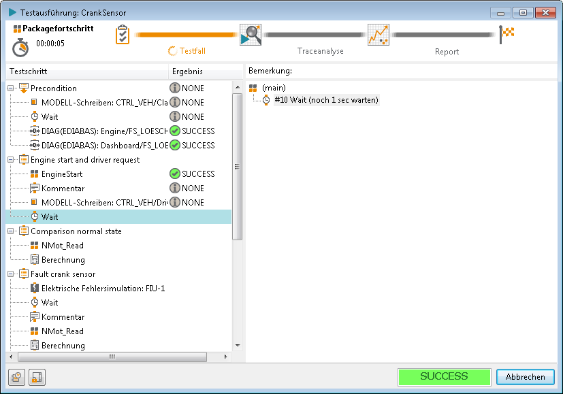Screen dimensions: 563x394
Task: Select the NMot_Read step under Comparison normal state
Action: point(62,246)
